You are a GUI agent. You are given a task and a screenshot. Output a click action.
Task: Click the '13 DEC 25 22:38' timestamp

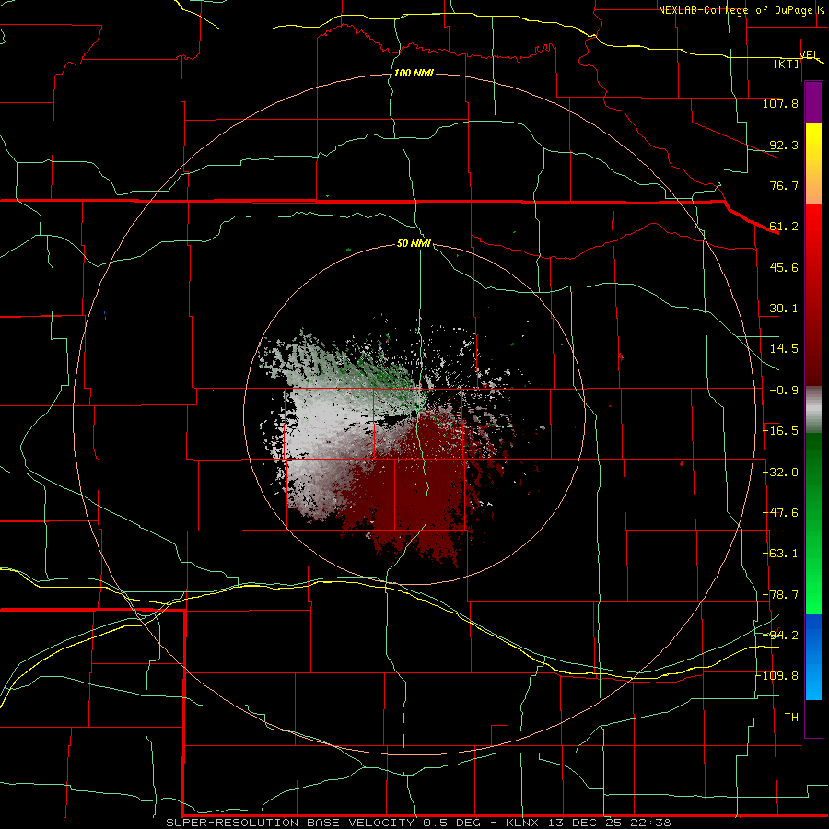click(610, 823)
